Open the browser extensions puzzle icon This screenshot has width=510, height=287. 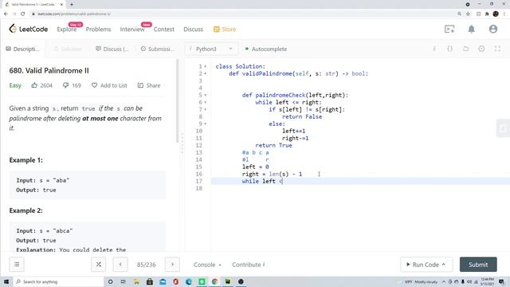(x=487, y=14)
